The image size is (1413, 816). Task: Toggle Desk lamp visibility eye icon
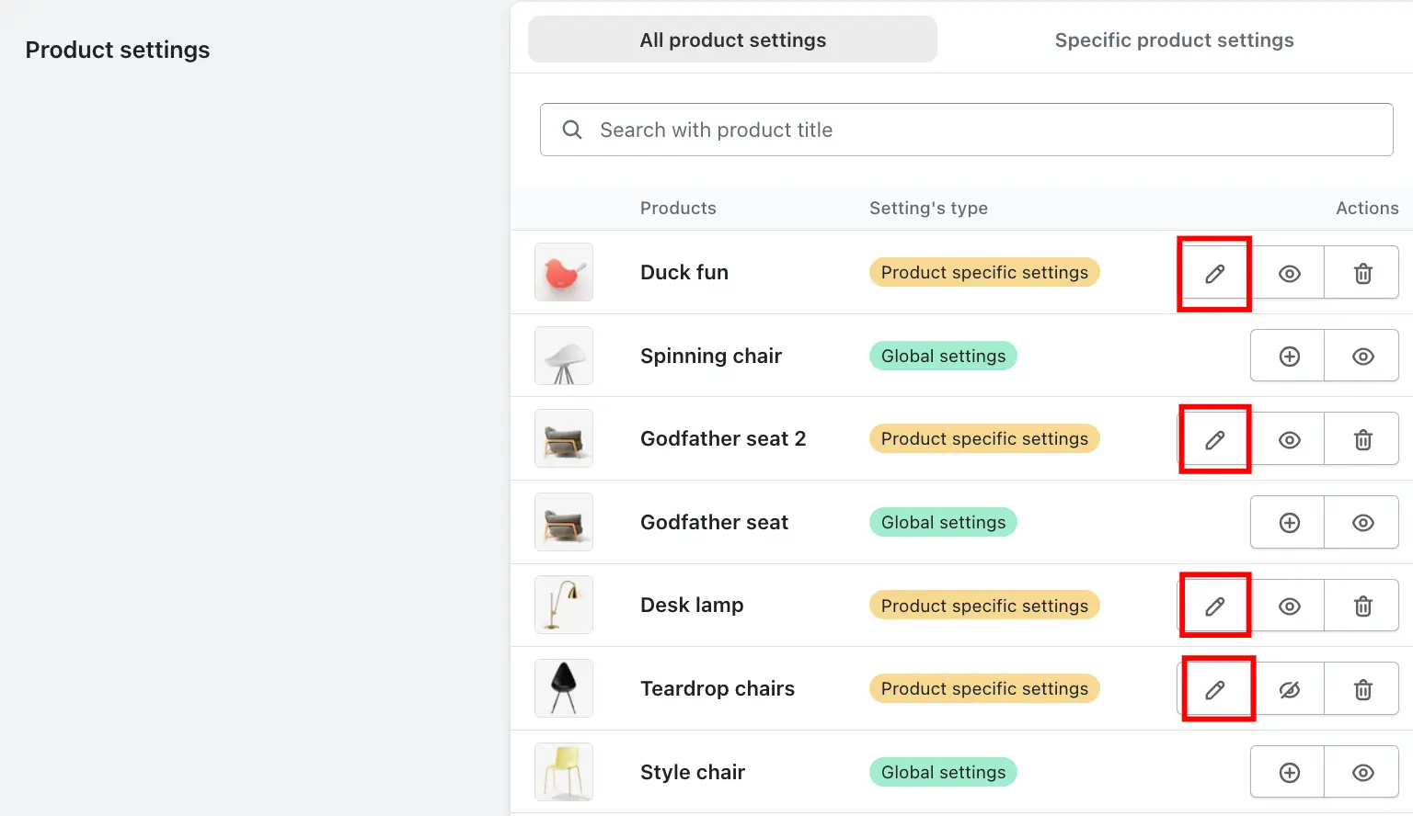pyautogui.click(x=1289, y=606)
